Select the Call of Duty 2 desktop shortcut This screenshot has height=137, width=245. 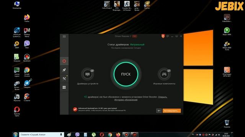(x=107, y=5)
